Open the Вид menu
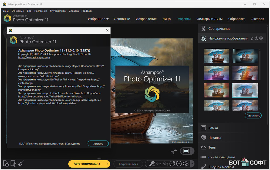 (x=29, y=11)
